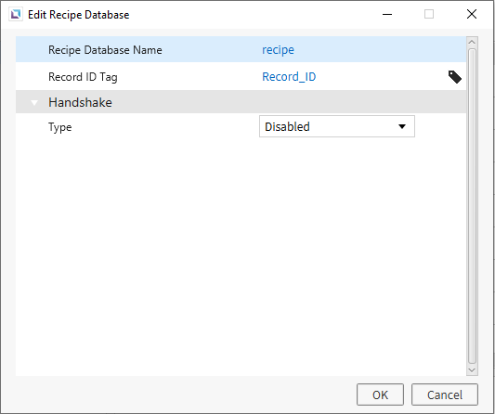Click the greyed-out maximize button
This screenshot has height=414, width=495.
(x=429, y=14)
